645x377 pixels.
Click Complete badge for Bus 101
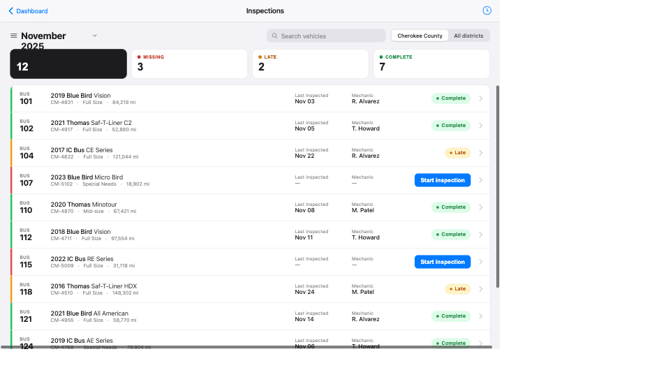coord(451,98)
